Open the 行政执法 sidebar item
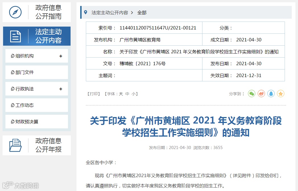Screen dimensions: 298x191 click(37, 89)
